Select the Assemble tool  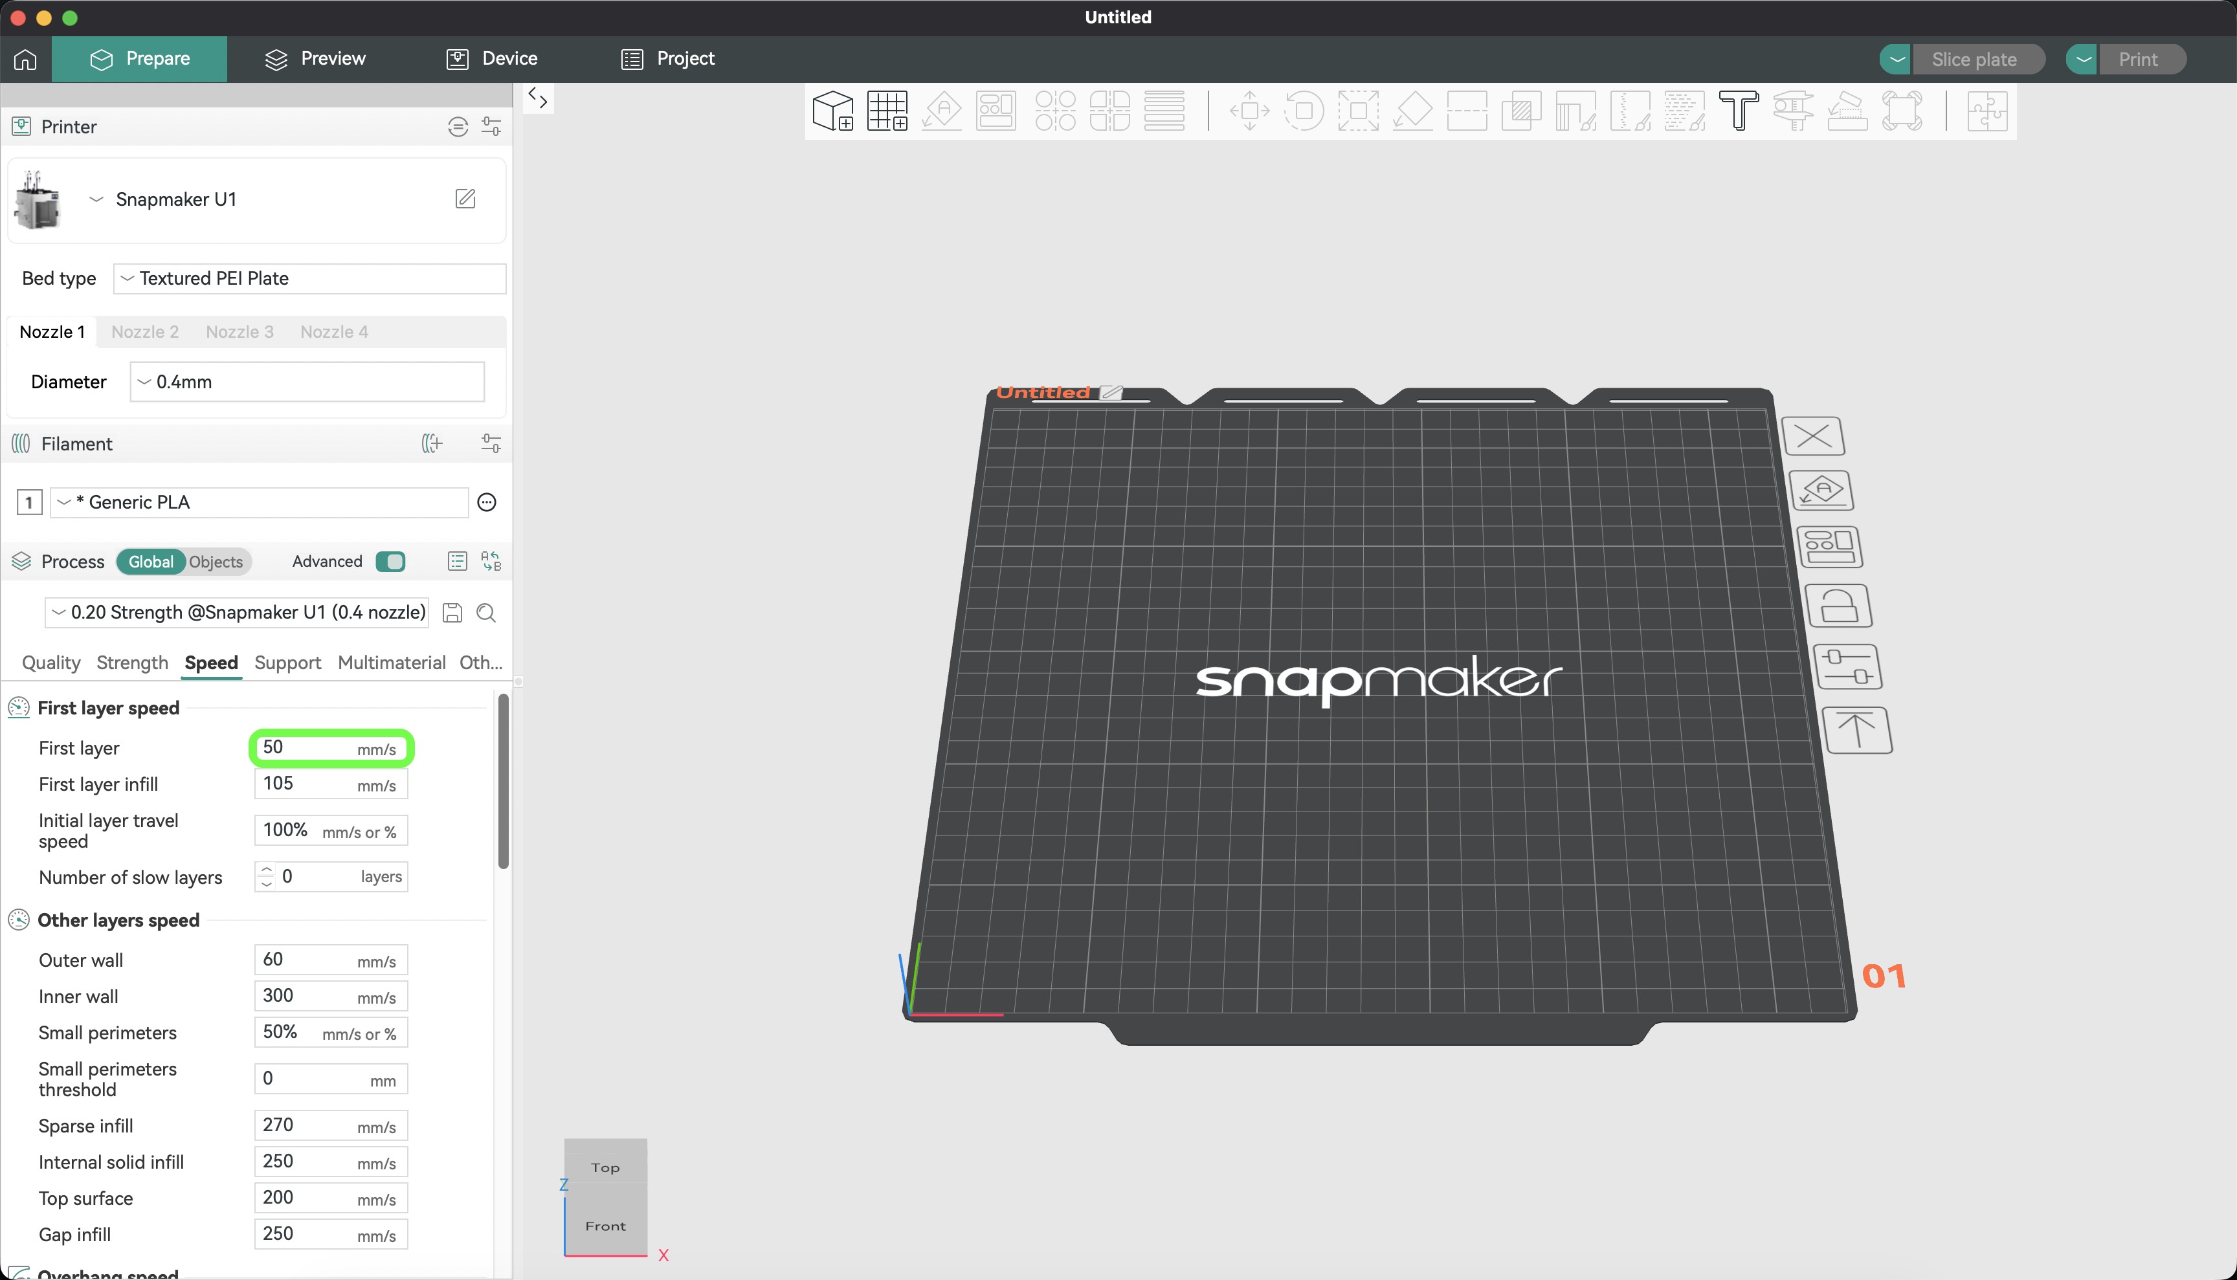(1847, 111)
